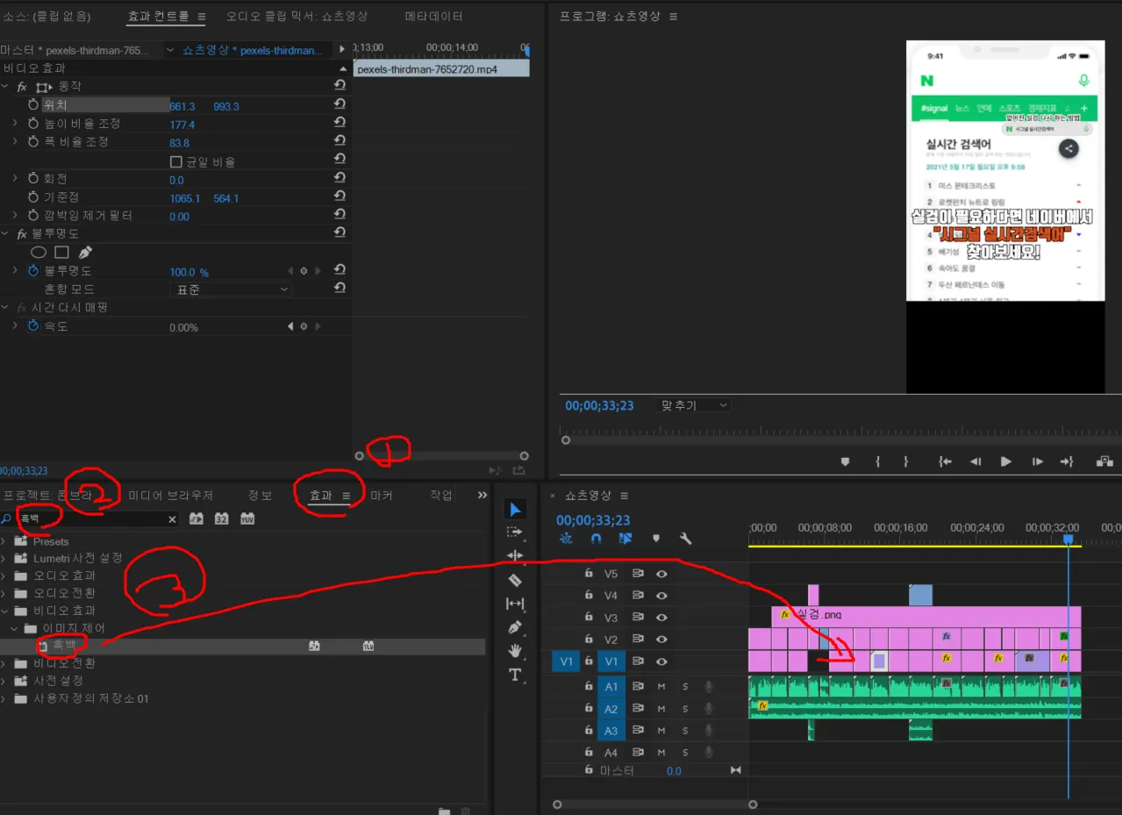This screenshot has width=1122, height=815.
Task: Switch to the 메타데이터 tab
Action: pyautogui.click(x=433, y=16)
